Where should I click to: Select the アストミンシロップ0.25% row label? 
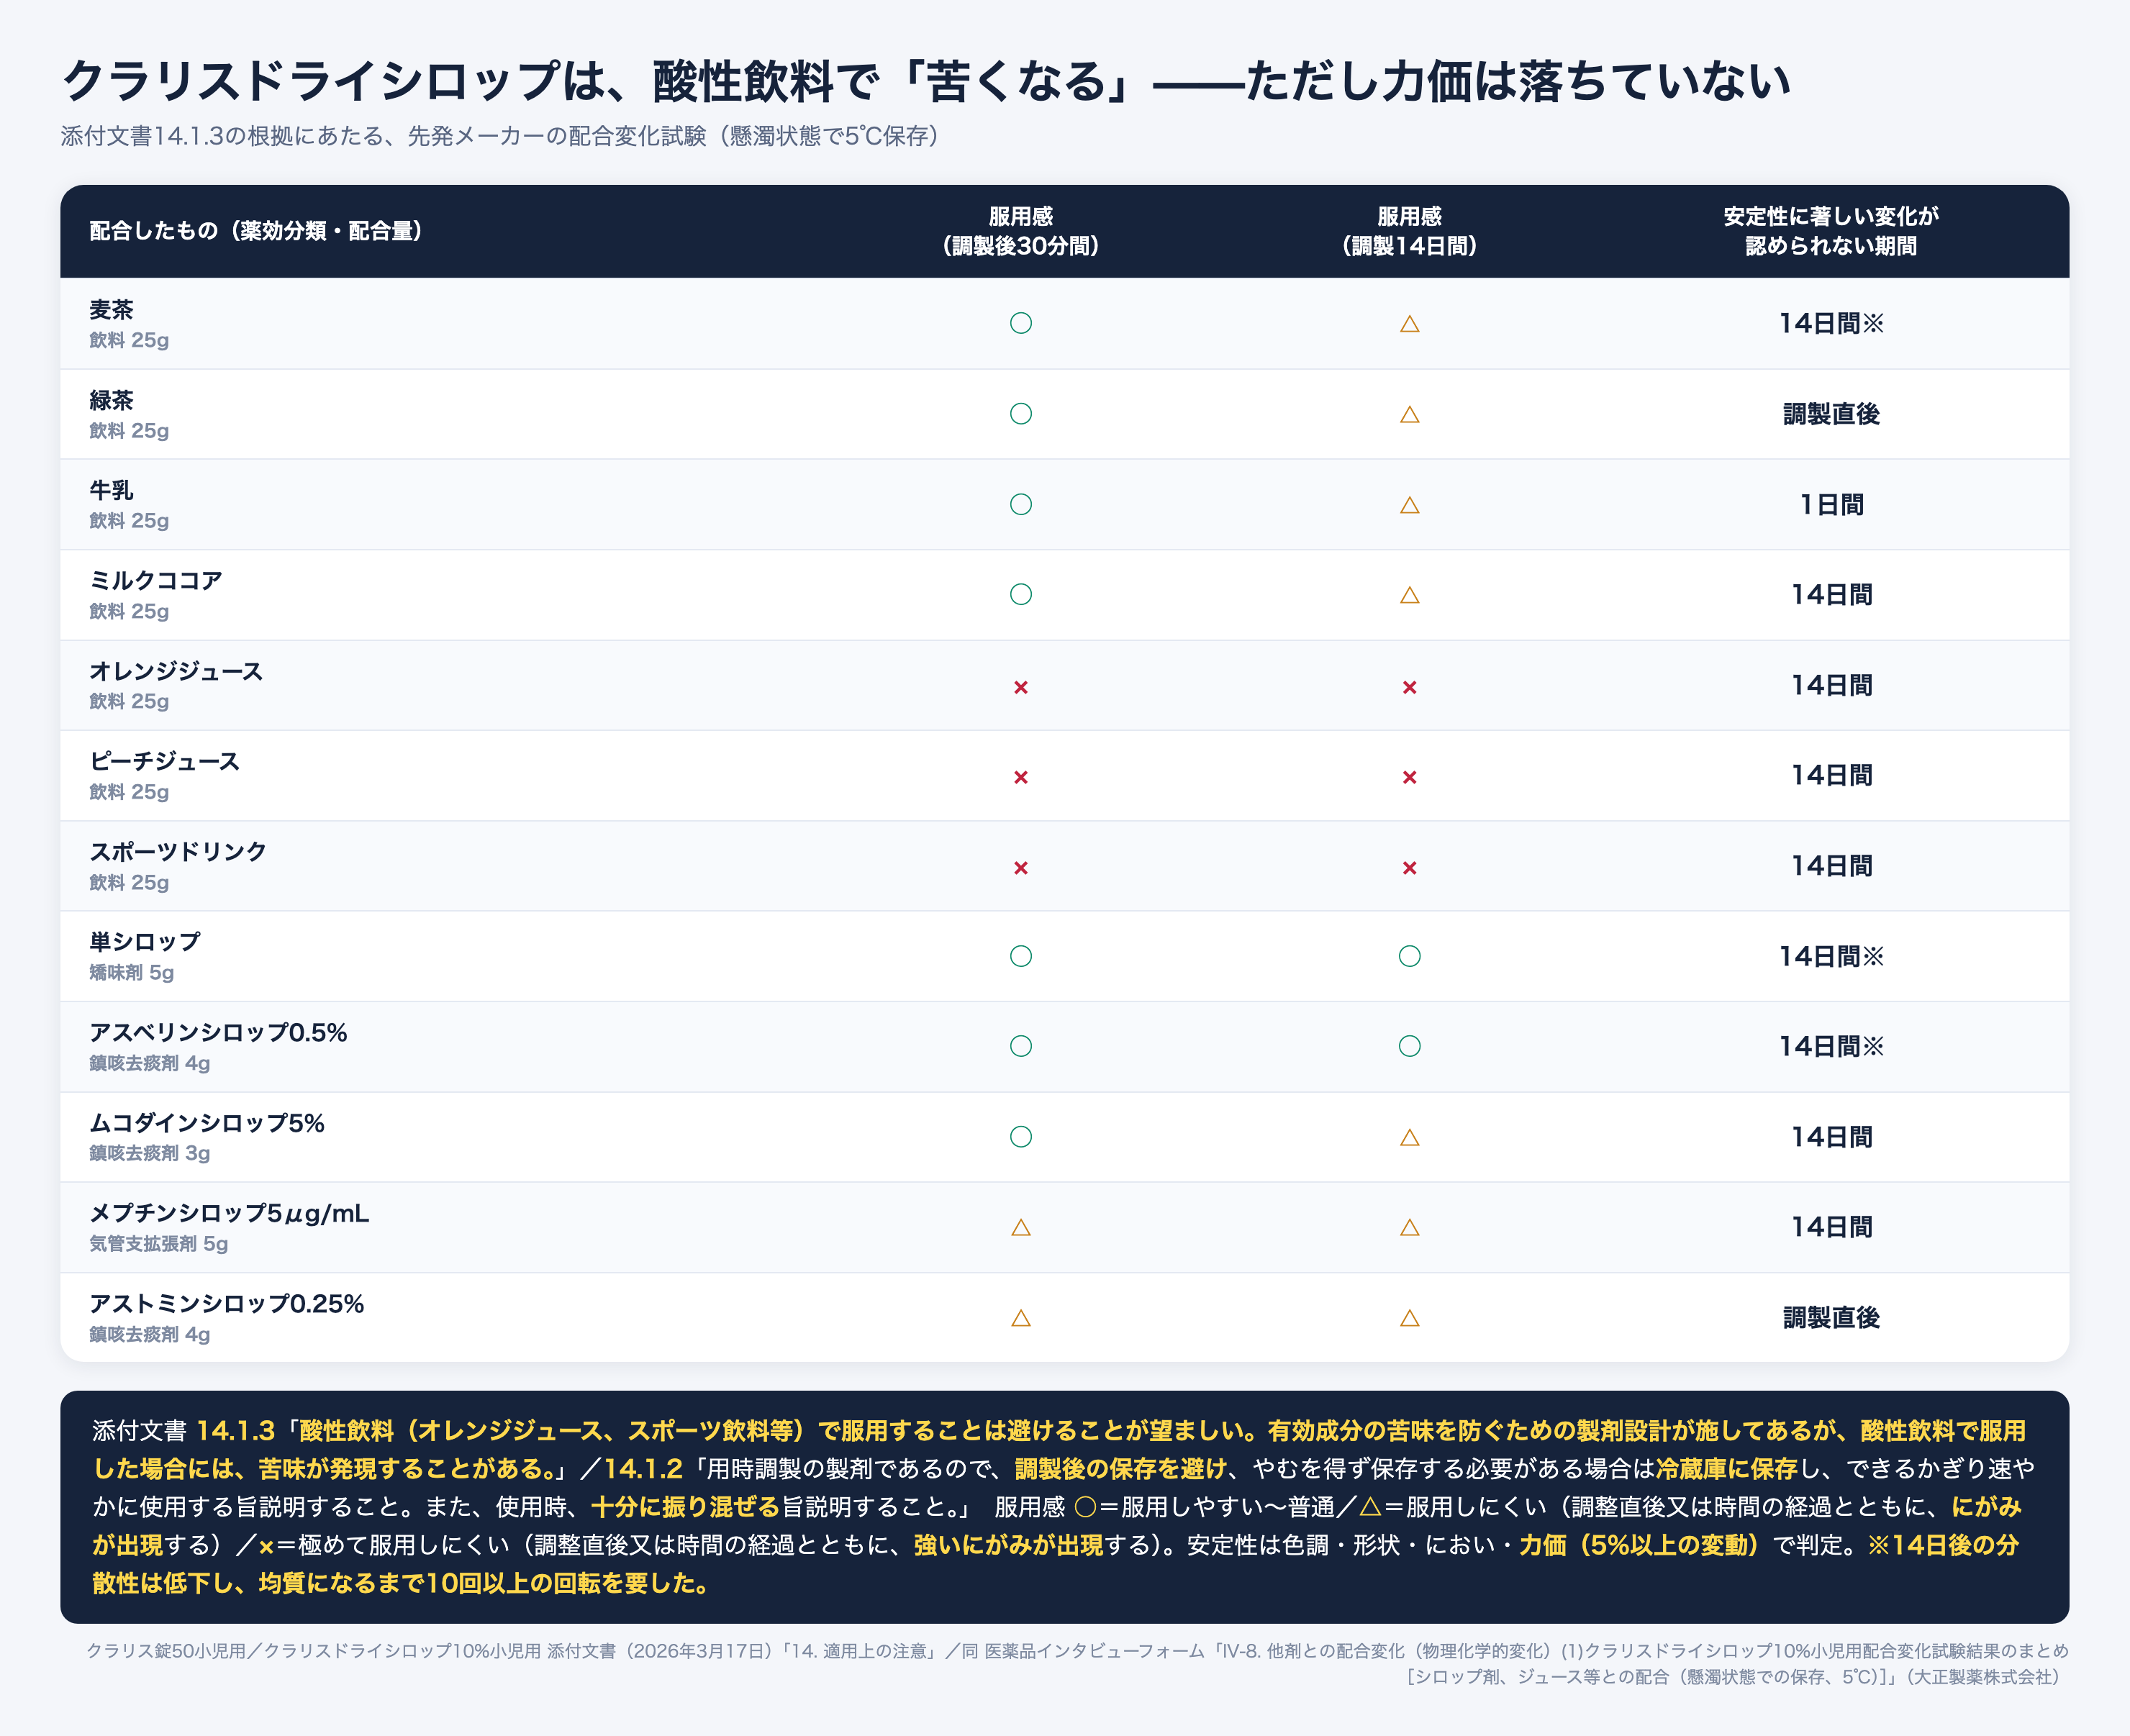pos(226,1303)
